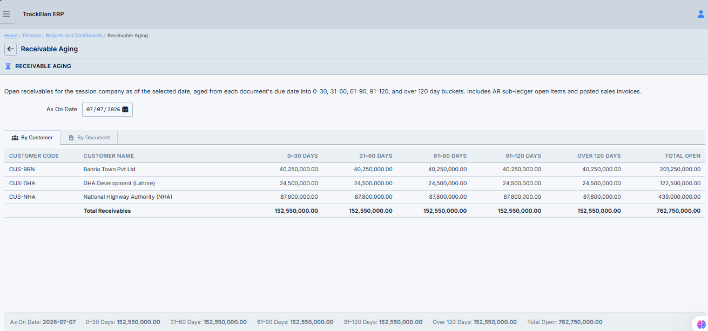Viewport: 708px width, 331px height.
Task: Click footer 0–30 Days summary value
Action: (x=138, y=322)
